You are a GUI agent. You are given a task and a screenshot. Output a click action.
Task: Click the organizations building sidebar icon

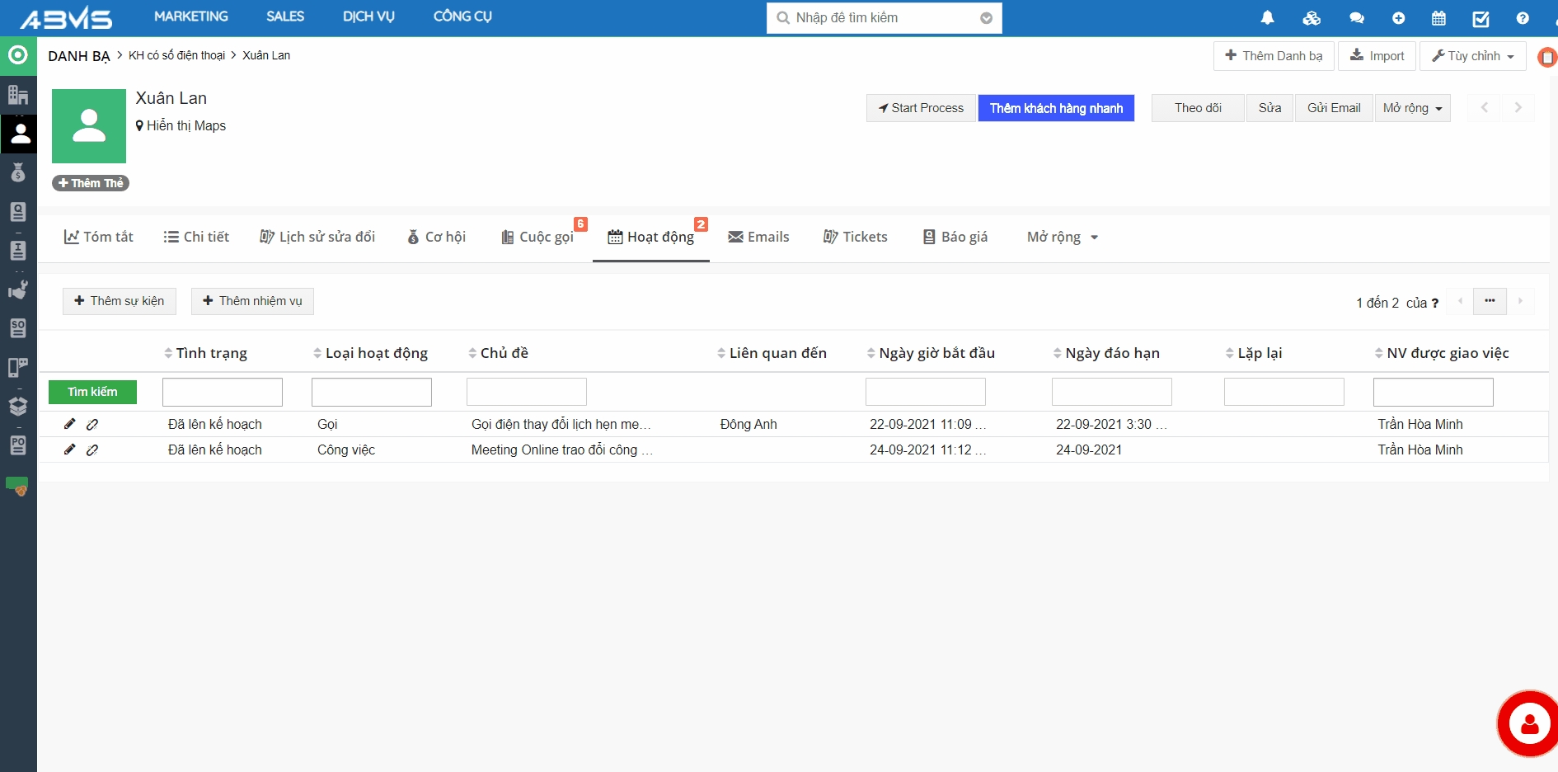pyautogui.click(x=18, y=94)
